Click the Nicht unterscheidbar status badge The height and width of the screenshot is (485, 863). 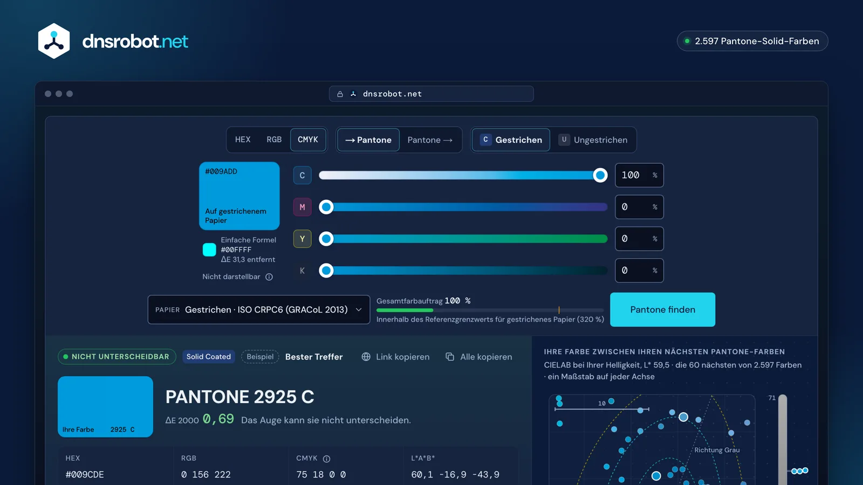[117, 357]
